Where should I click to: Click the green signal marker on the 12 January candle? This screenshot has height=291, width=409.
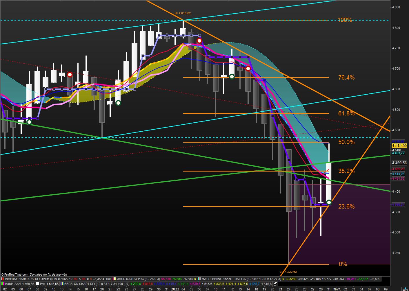point(232,77)
